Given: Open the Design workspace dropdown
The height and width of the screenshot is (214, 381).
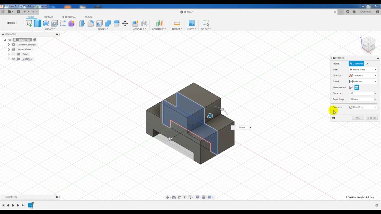Looking at the screenshot, I should [12, 23].
